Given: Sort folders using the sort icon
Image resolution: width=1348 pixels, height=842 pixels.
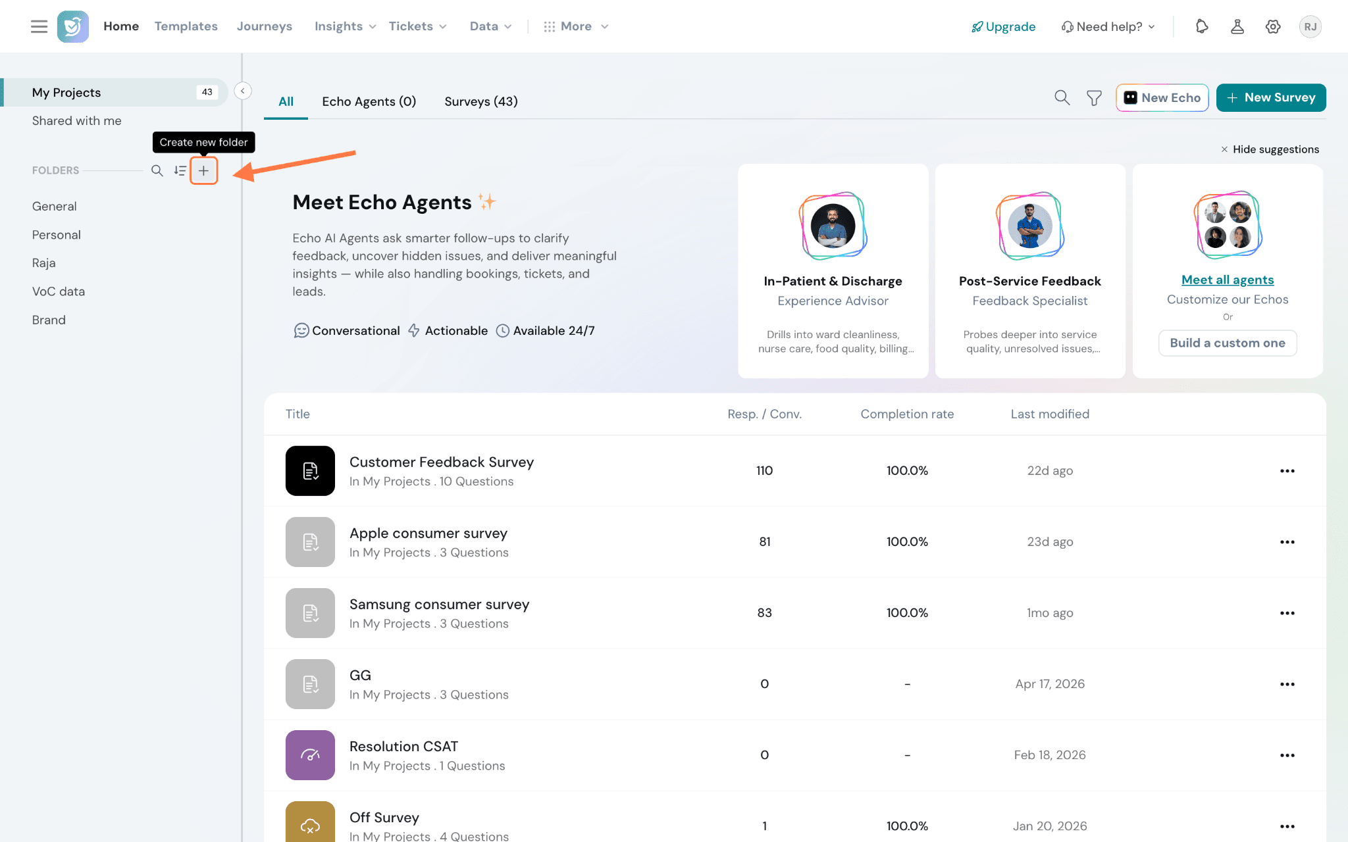Looking at the screenshot, I should pos(180,170).
